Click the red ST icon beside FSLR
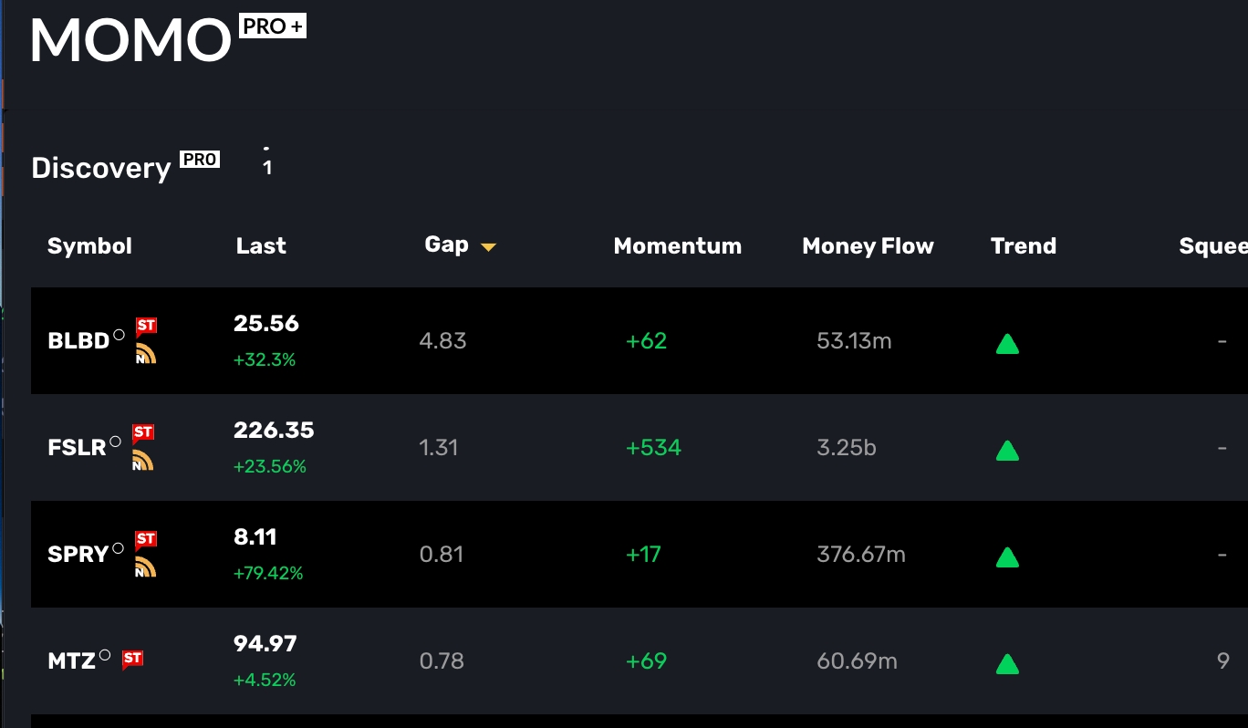The image size is (1248, 728). [x=142, y=433]
